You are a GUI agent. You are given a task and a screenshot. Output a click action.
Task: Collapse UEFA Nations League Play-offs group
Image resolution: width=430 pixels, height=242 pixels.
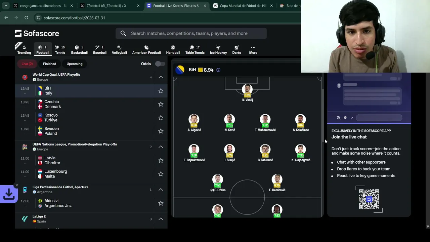pos(161,147)
